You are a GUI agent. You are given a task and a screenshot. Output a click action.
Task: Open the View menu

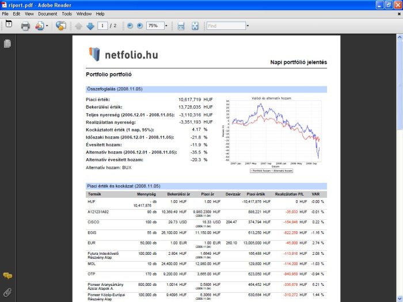(29, 14)
